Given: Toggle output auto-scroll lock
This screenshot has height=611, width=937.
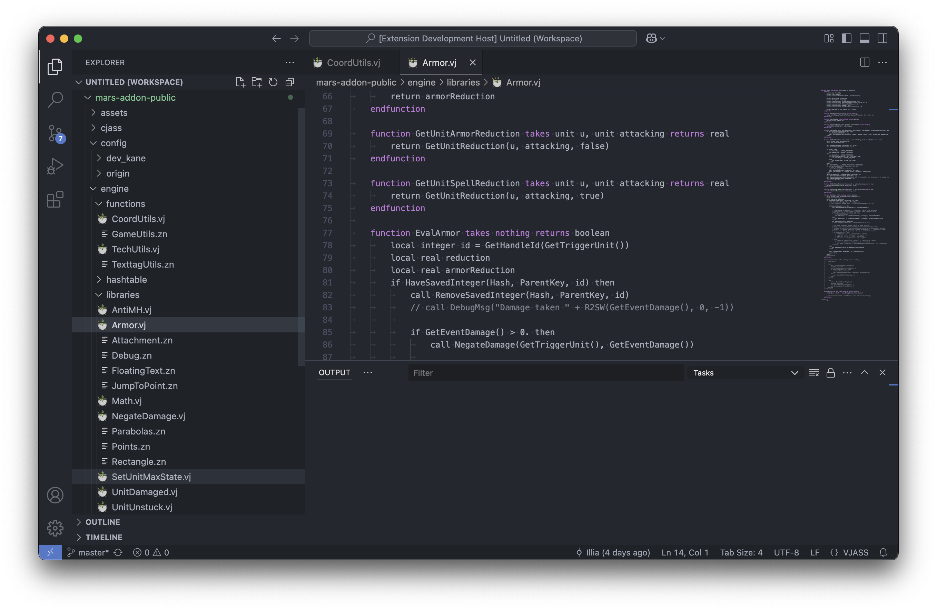Looking at the screenshot, I should [830, 373].
